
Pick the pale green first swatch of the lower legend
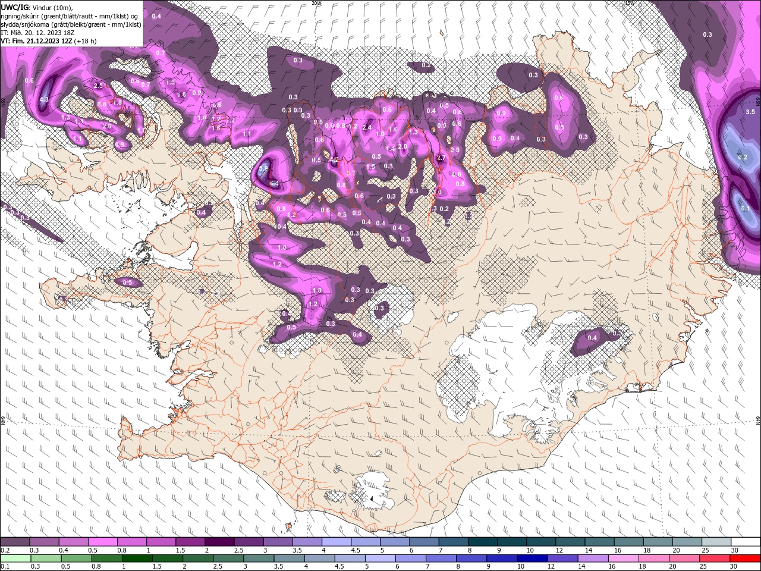(x=15, y=559)
